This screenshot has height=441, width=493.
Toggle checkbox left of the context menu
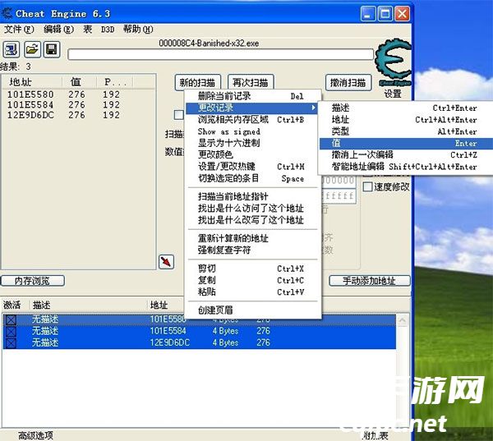coord(178,115)
